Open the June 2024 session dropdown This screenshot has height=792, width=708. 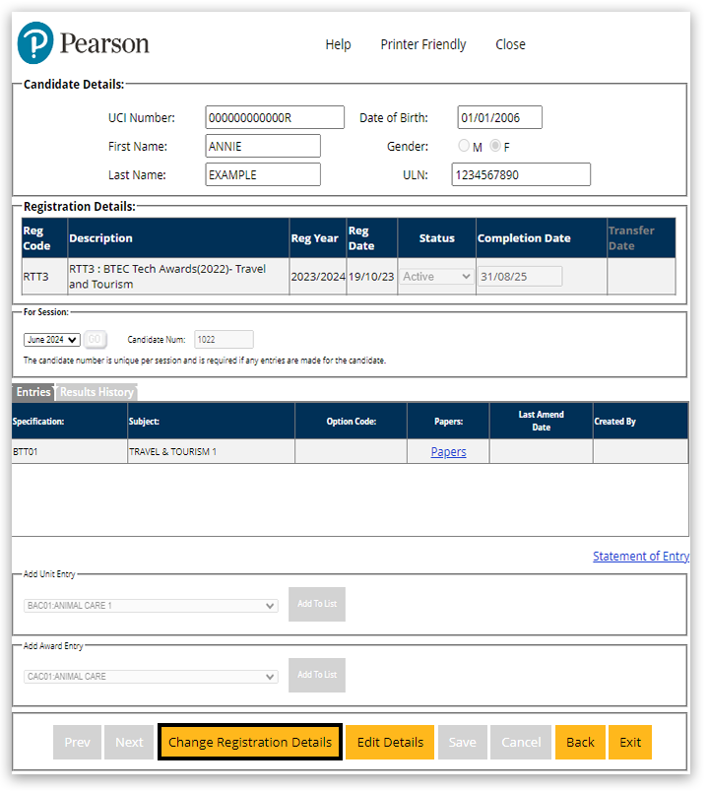coord(52,340)
